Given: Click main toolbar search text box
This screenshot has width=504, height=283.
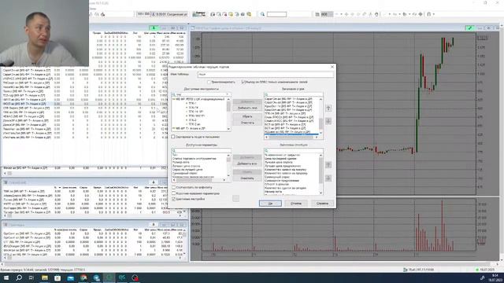Looking at the screenshot, I should [x=276, y=14].
